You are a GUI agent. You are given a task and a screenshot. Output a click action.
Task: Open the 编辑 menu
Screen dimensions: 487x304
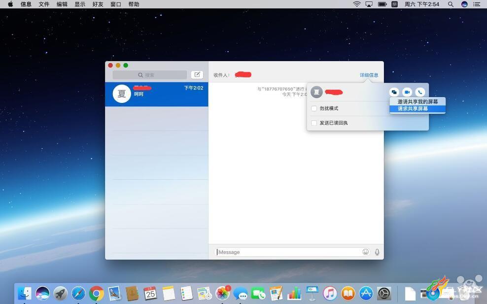click(x=62, y=4)
